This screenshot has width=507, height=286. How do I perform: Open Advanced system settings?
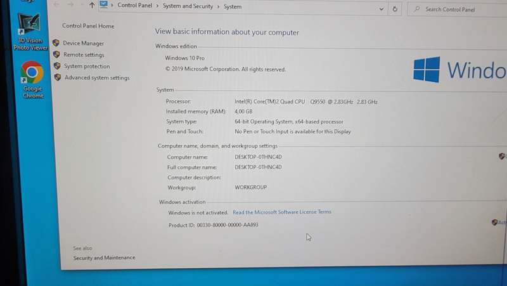click(x=97, y=77)
